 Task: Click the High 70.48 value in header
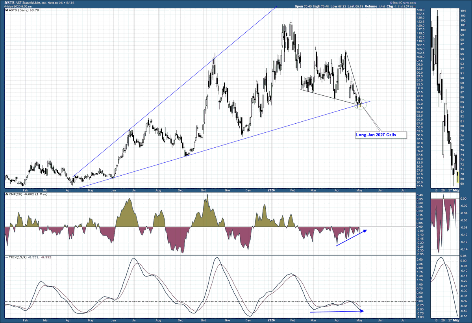click(322, 6)
